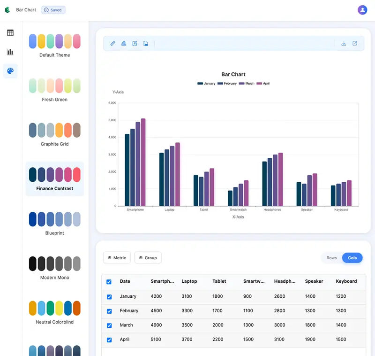Click the chart file icon in toolbar
The width and height of the screenshot is (375, 356).
(146, 43)
